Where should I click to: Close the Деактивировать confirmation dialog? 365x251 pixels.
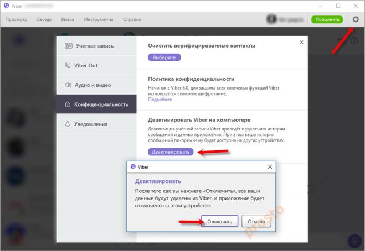coord(270,166)
